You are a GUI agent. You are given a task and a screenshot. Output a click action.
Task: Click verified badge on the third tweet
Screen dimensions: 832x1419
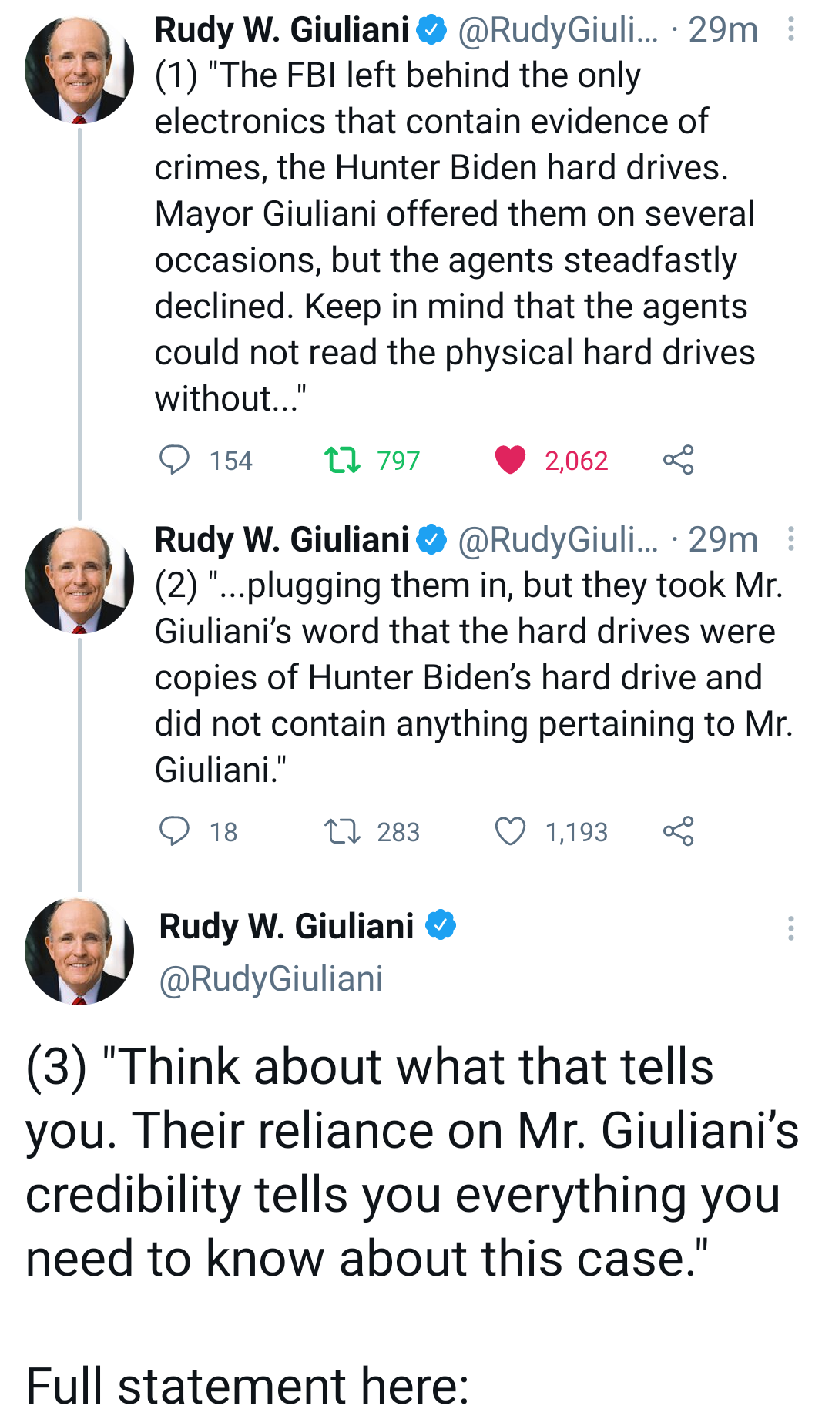click(x=441, y=925)
